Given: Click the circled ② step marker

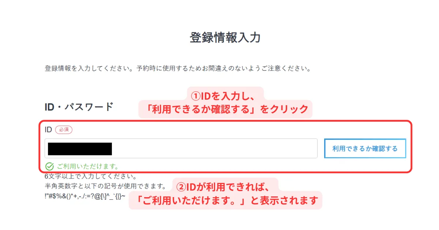Looking at the screenshot, I should click(181, 187).
